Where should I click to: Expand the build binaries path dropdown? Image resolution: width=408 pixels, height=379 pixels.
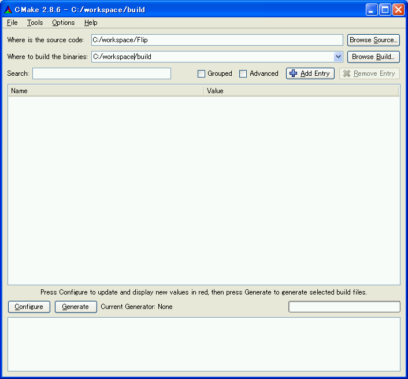click(338, 57)
